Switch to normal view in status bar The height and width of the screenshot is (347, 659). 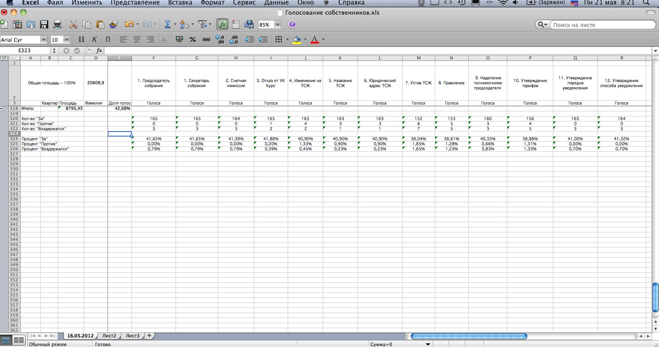tap(6, 340)
